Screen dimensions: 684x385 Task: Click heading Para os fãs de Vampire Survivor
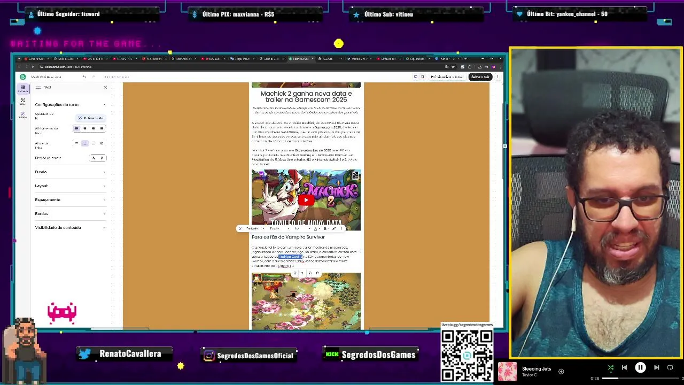click(289, 237)
